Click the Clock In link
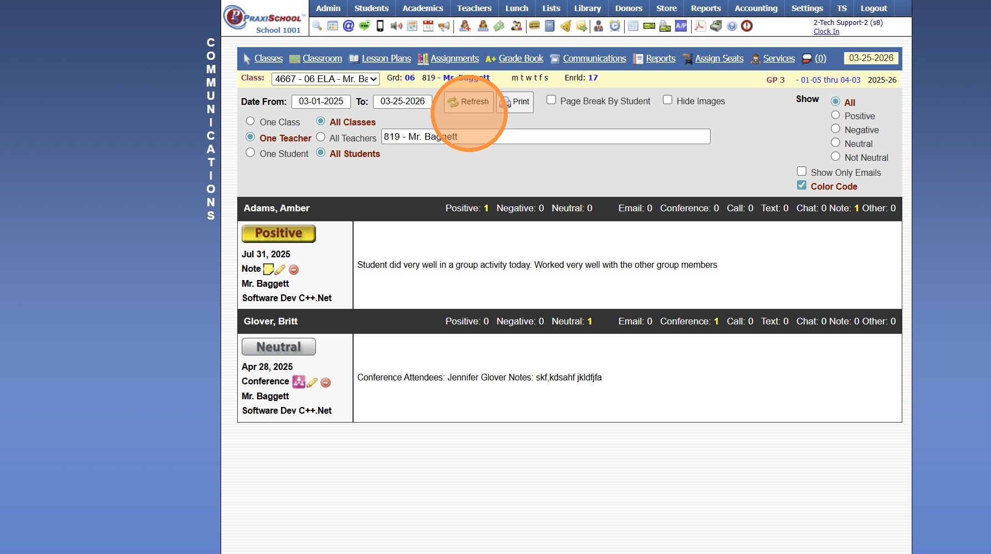The width and height of the screenshot is (991, 554). pos(826,32)
